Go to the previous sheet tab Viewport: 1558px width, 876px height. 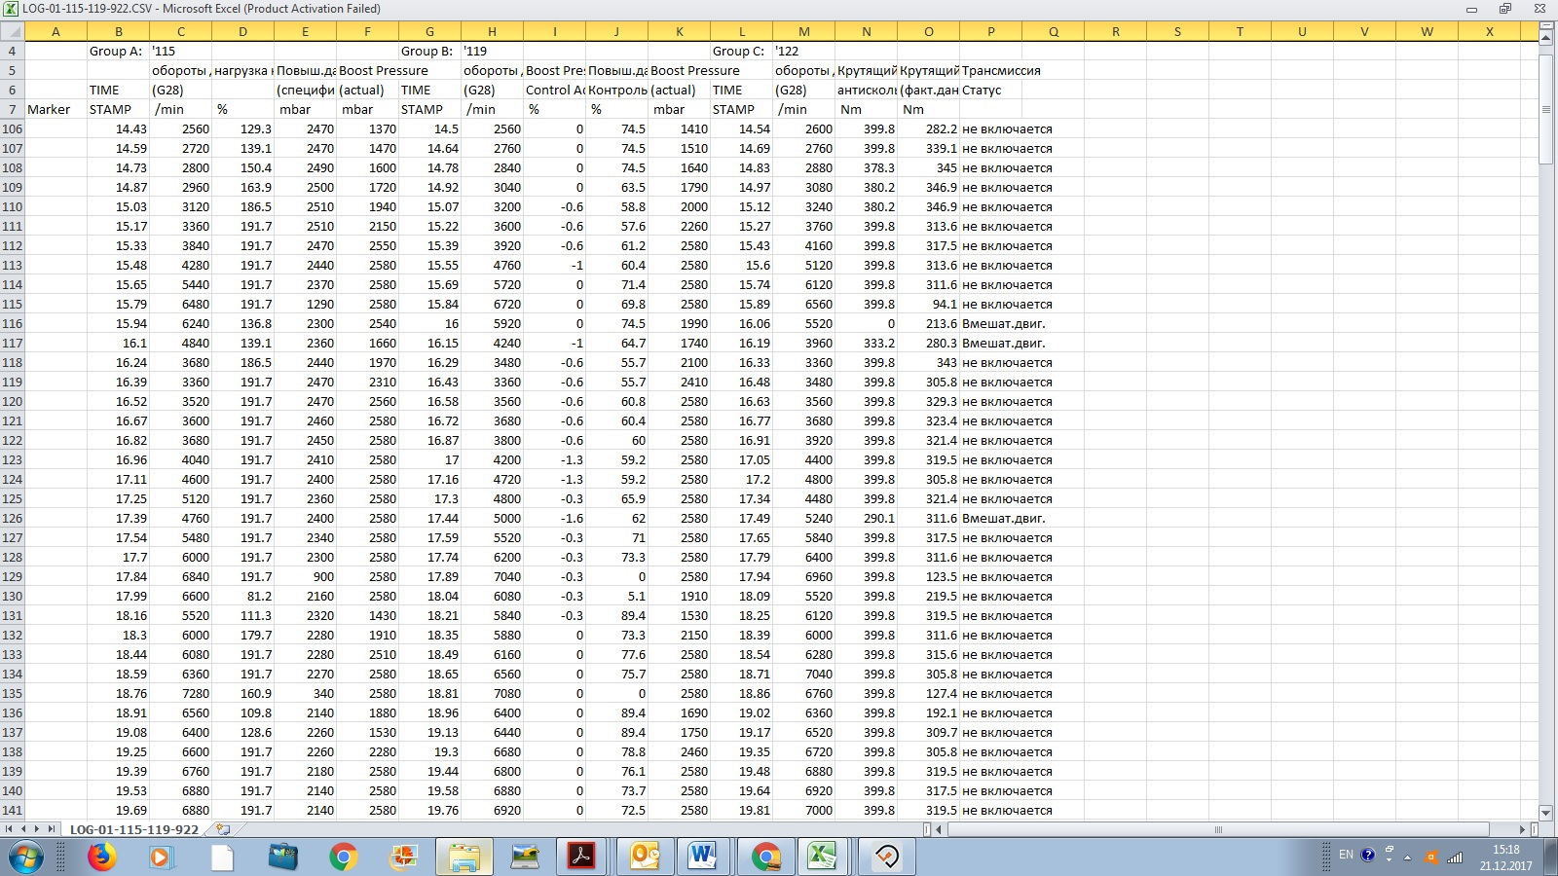23,829
